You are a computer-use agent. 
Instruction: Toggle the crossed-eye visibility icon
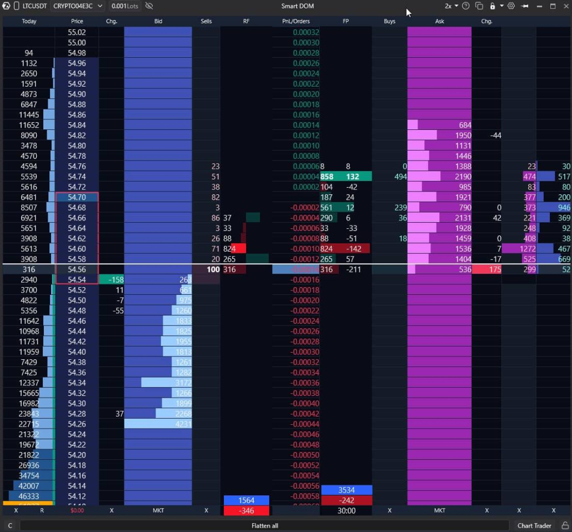coord(149,6)
